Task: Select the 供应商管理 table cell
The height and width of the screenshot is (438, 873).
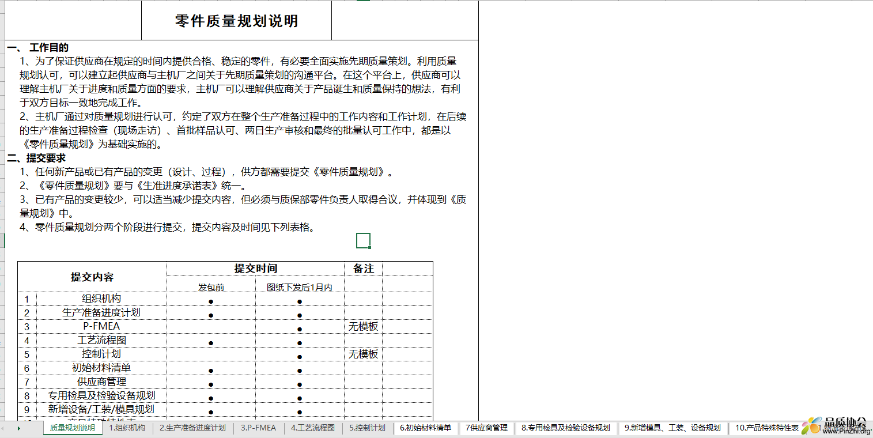Action: tap(101, 382)
